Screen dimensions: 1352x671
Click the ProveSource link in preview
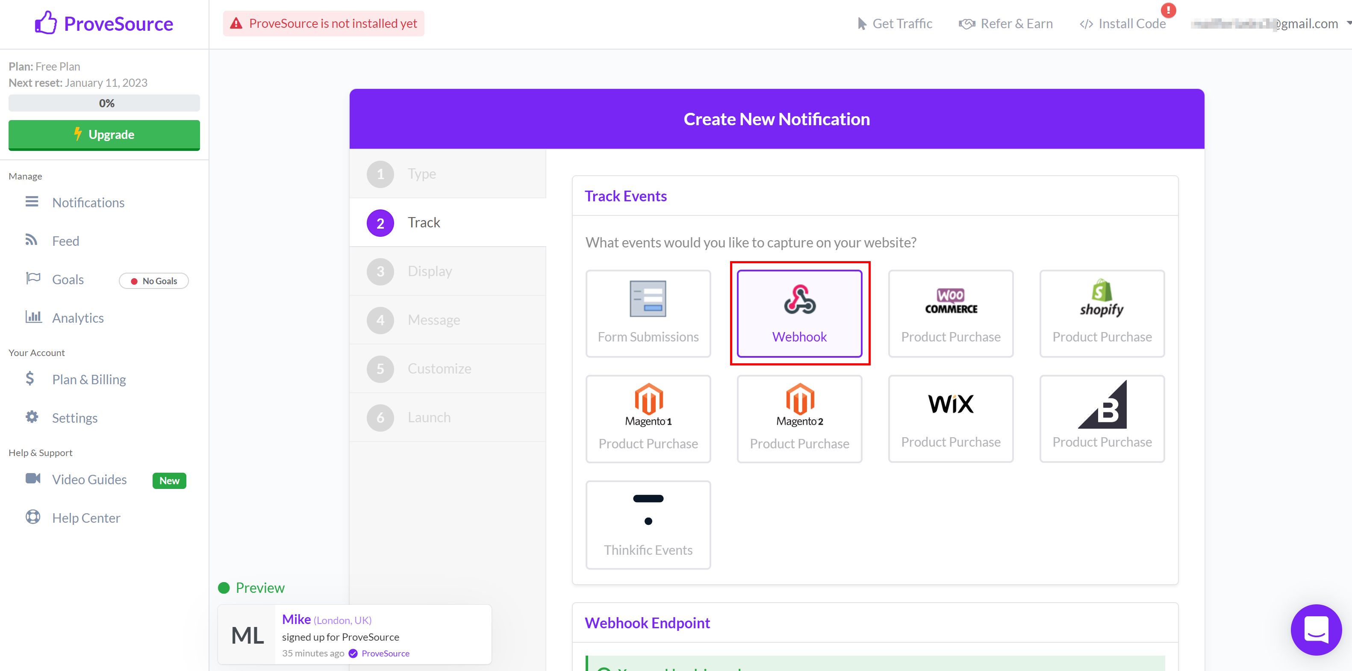(385, 653)
